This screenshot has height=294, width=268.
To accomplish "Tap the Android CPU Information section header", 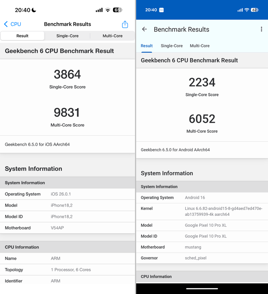I will click(202, 277).
